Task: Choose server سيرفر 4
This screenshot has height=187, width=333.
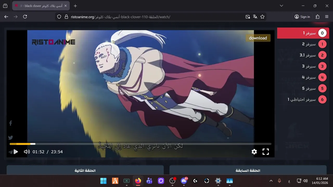Action: 303,77
